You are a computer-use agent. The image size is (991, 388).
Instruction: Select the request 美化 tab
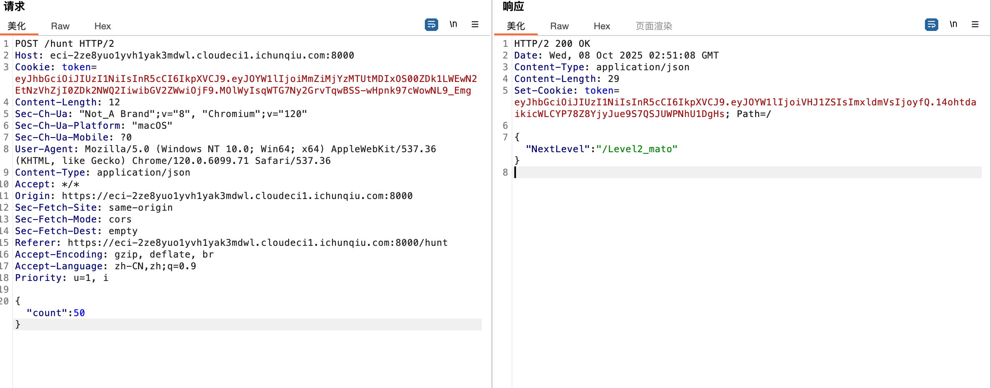tap(17, 26)
